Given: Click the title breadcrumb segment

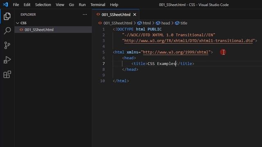Looking at the screenshot, I should click(x=184, y=23).
